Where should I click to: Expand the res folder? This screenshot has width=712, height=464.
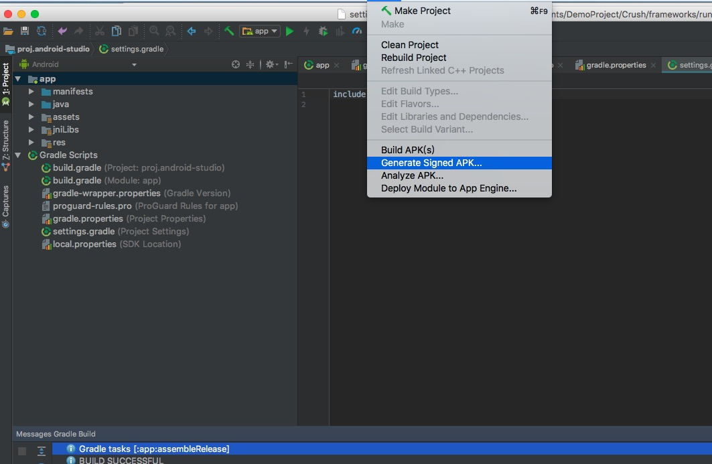click(31, 143)
